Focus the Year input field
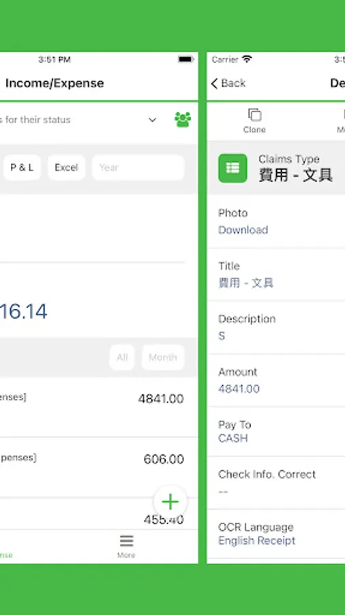The height and width of the screenshot is (615, 345). coord(138,167)
